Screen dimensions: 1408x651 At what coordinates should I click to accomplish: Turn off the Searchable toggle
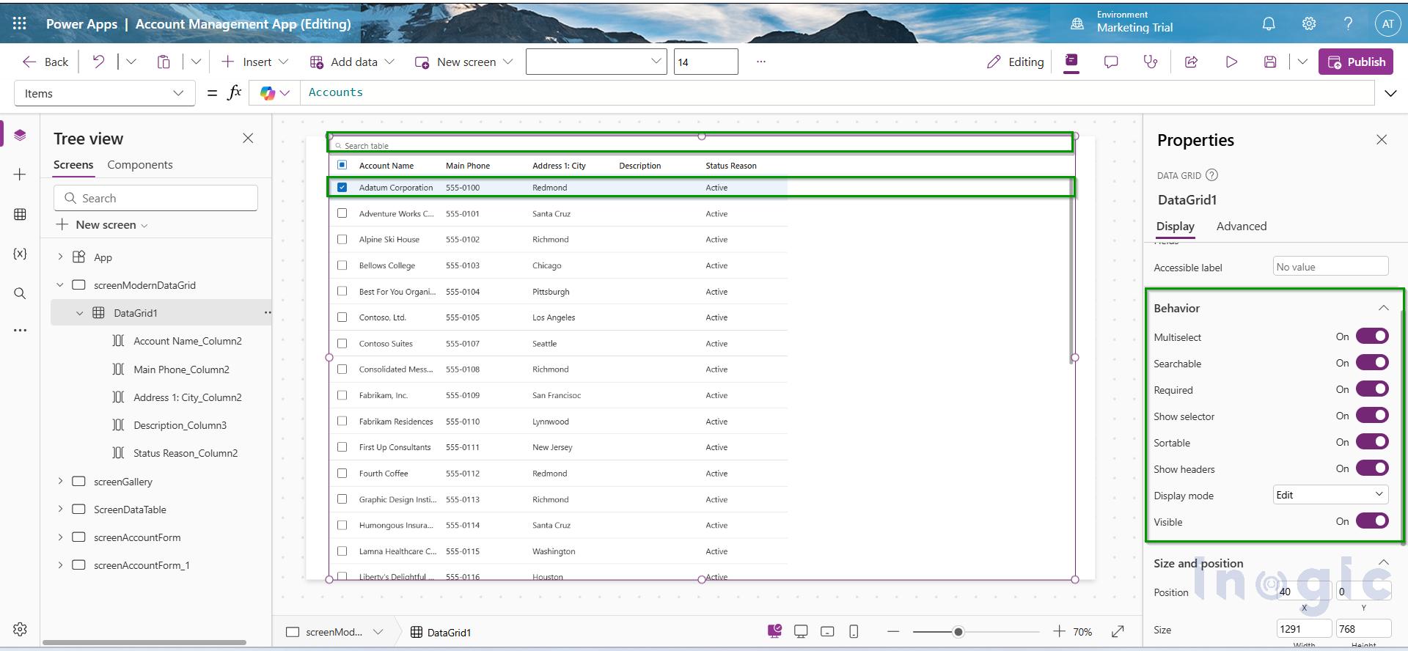pyautogui.click(x=1372, y=363)
